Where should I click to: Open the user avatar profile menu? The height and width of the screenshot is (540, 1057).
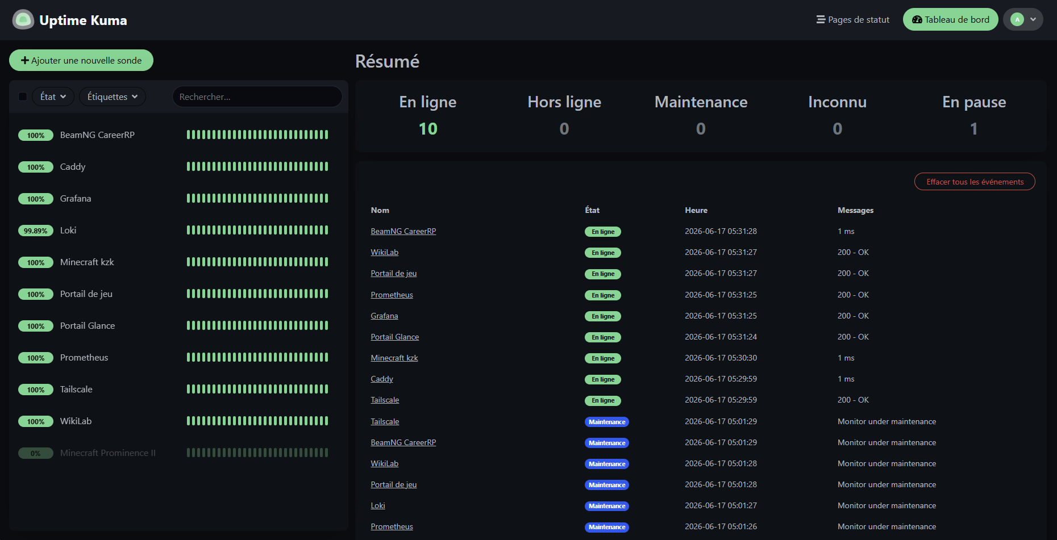click(x=1023, y=19)
